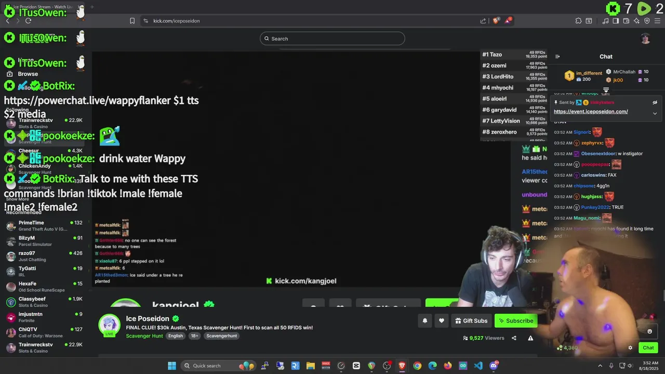Click the MrChallah leaderboard name
Image resolution: width=665 pixels, height=374 pixels.
pyautogui.click(x=624, y=72)
